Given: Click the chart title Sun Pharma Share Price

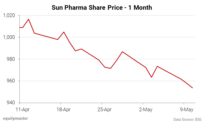Looking at the screenshot, I should point(102,8).
